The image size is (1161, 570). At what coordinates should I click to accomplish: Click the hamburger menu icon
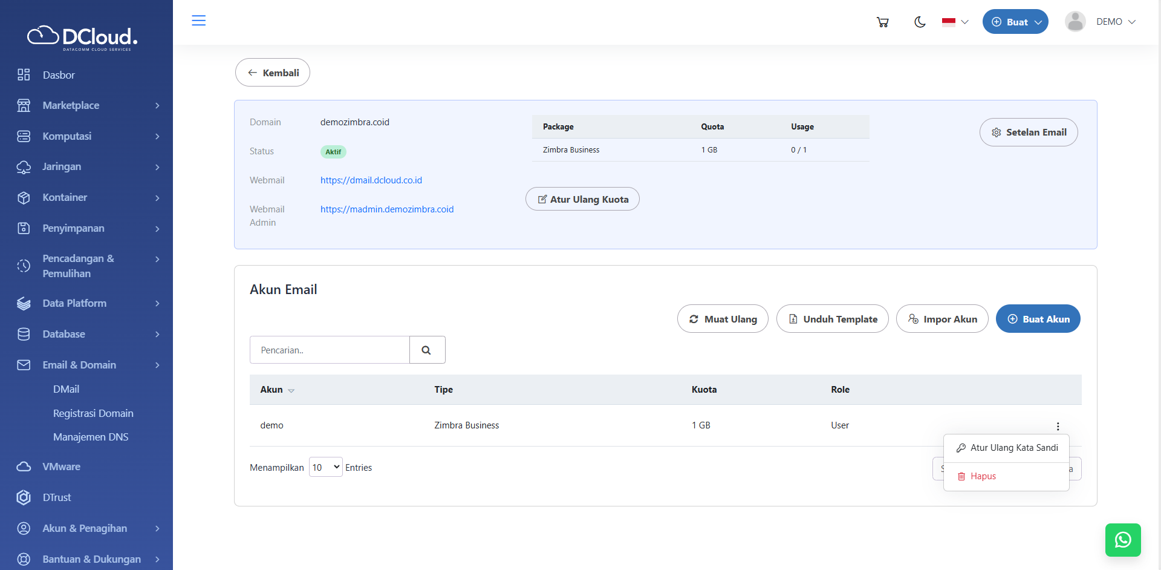point(198,21)
